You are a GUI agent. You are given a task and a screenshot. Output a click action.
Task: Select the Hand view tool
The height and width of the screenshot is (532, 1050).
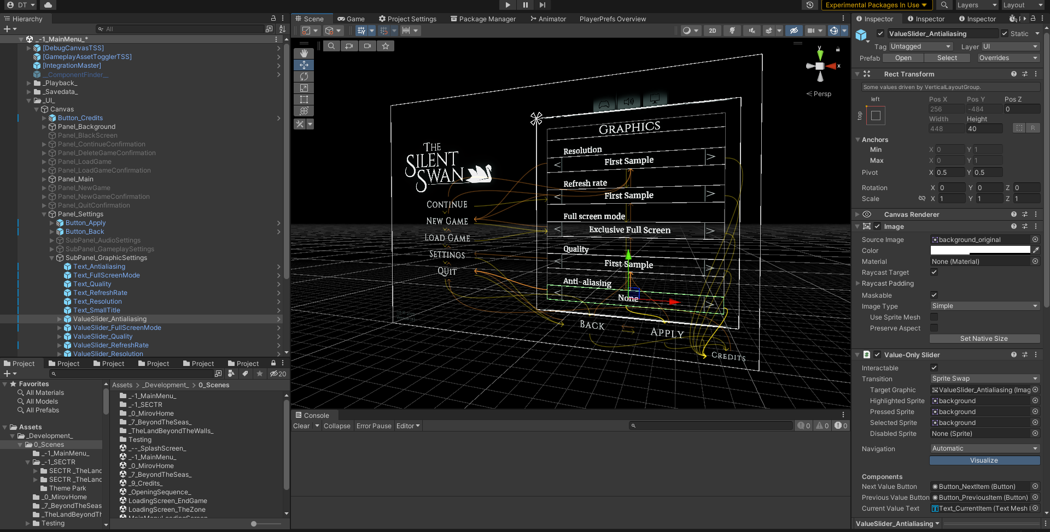click(304, 54)
